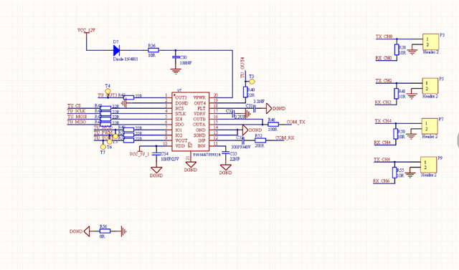Click the INN pin name on U7
This screenshot has width=459, height=270.
point(202,146)
